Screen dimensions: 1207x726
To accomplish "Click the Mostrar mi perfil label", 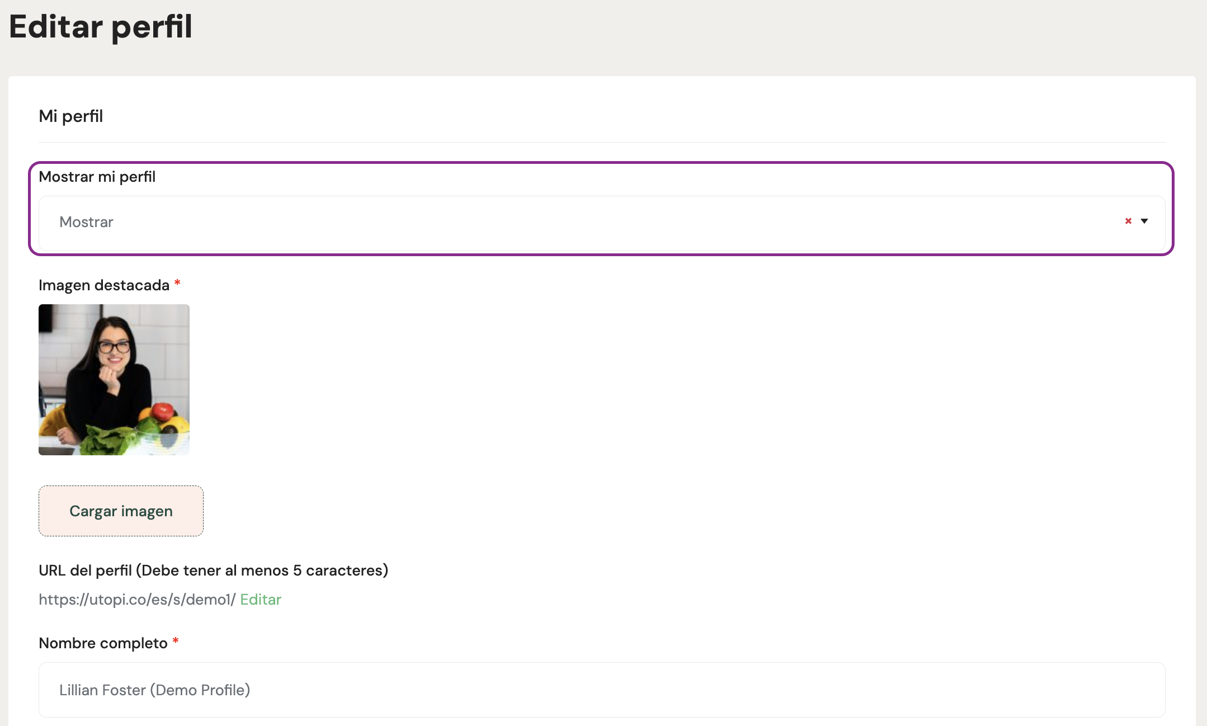I will (x=97, y=177).
